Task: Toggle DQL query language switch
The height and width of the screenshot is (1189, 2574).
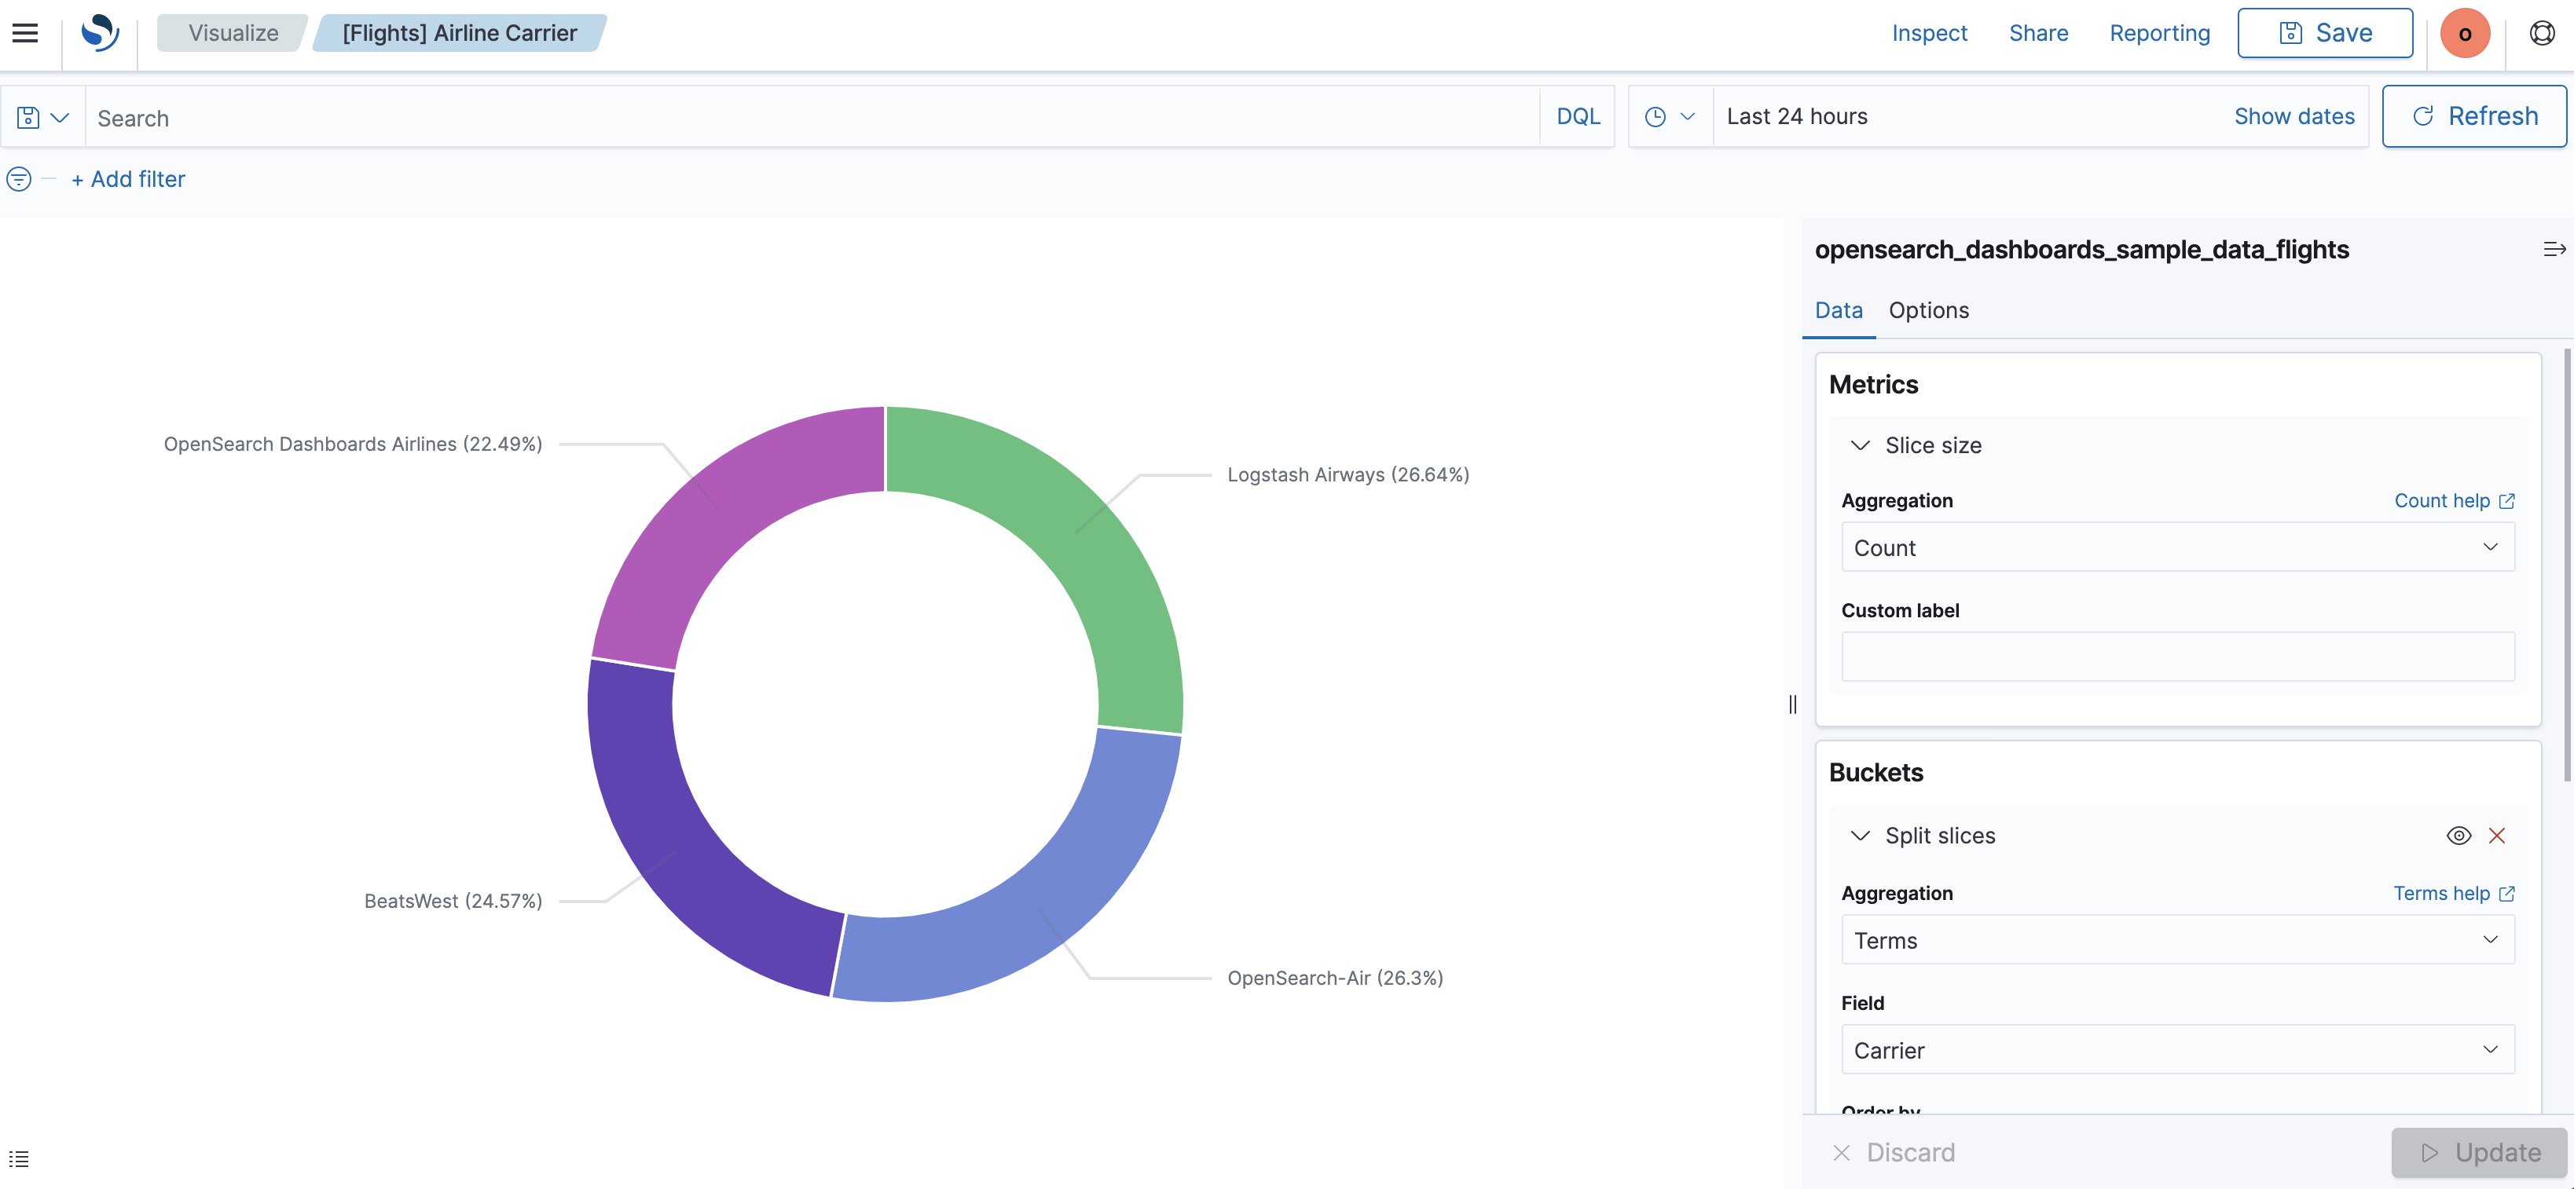Action: coord(1578,117)
